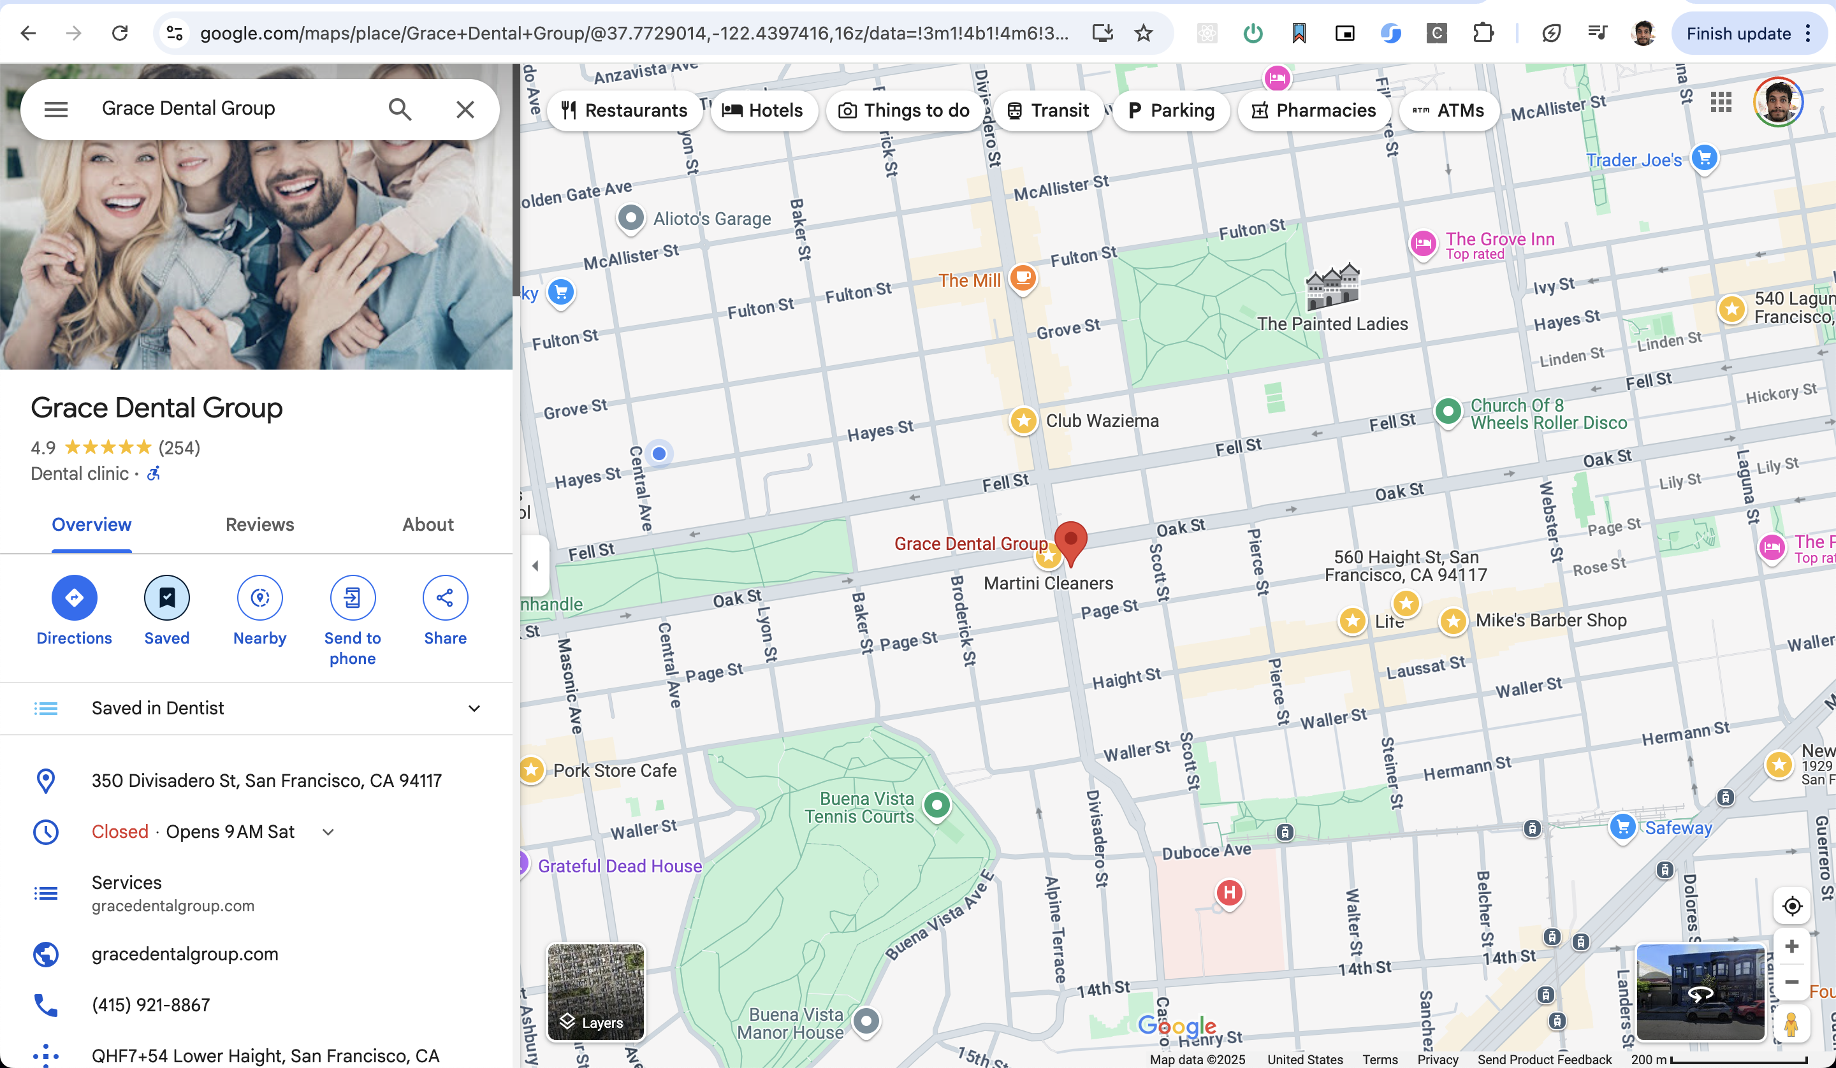Open gracedentalgroup.com website link
The image size is (1836, 1068).
(x=185, y=954)
